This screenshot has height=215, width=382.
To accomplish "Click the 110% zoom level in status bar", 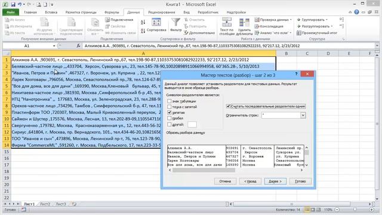I will point(328,210).
